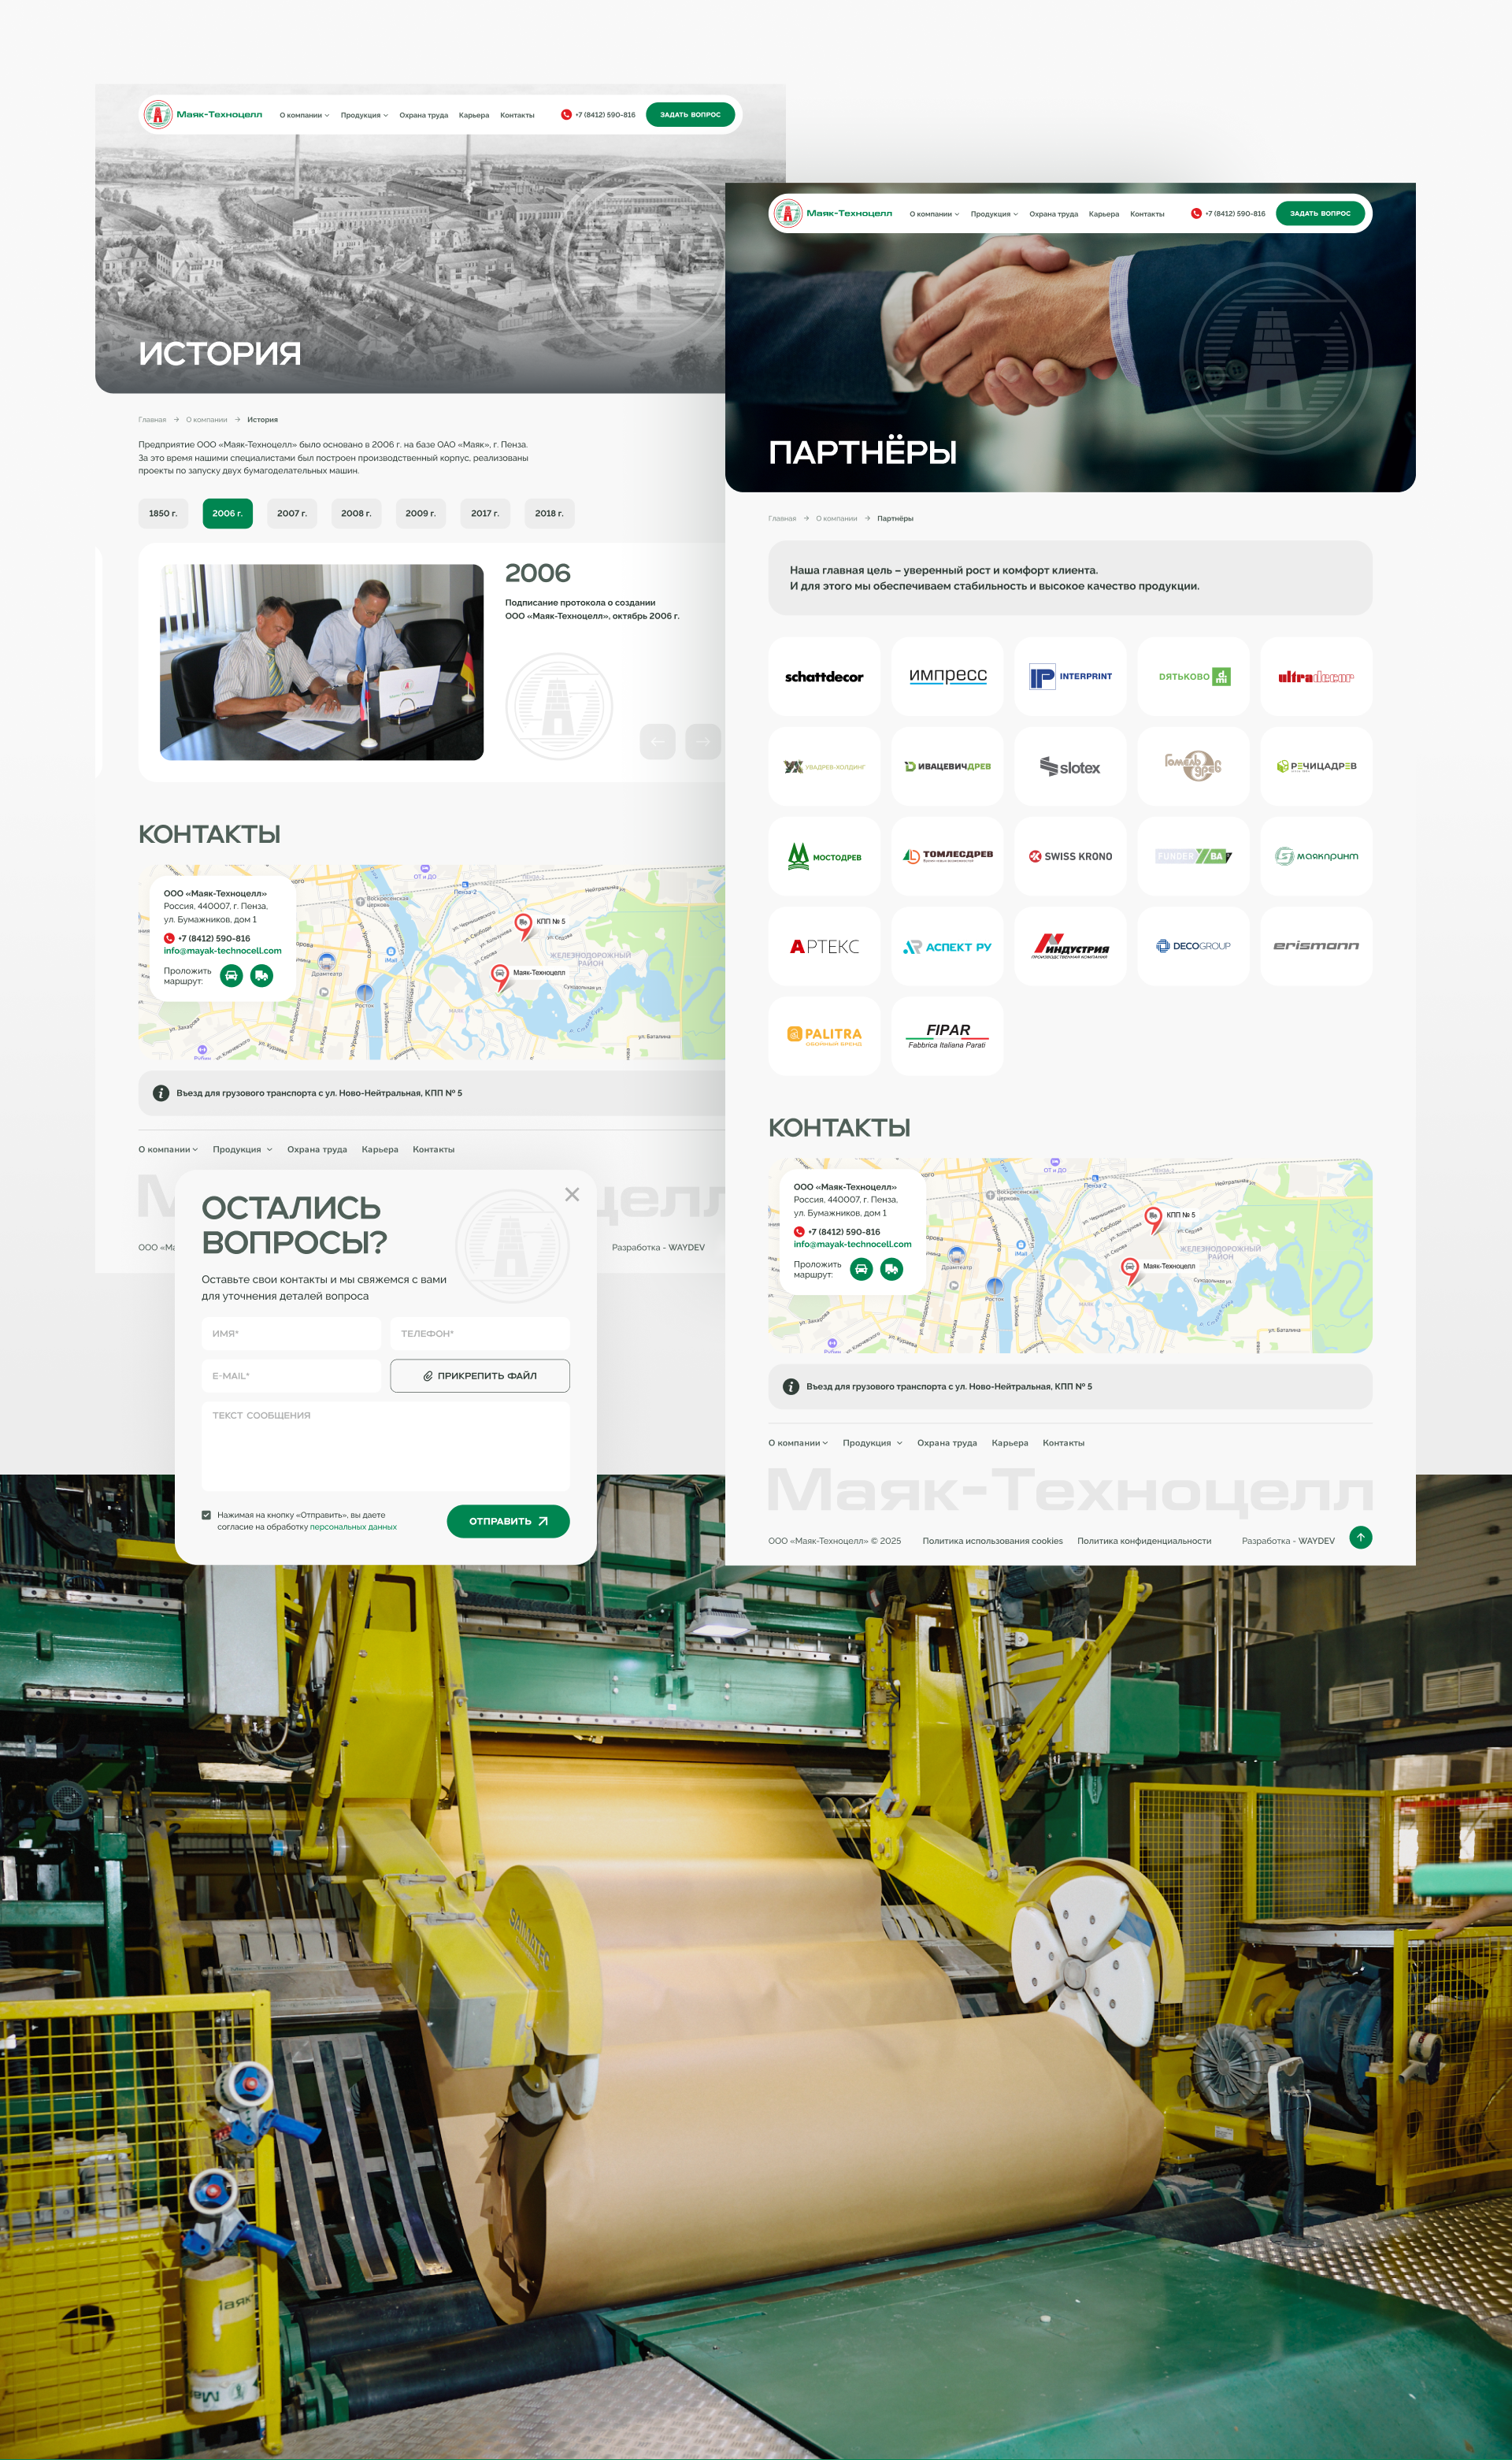
Task: Click the car route icon on History page map
Action: (231, 975)
